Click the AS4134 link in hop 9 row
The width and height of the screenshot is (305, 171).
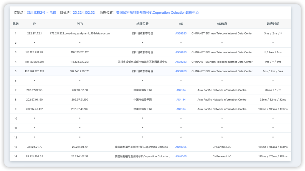click(181, 109)
